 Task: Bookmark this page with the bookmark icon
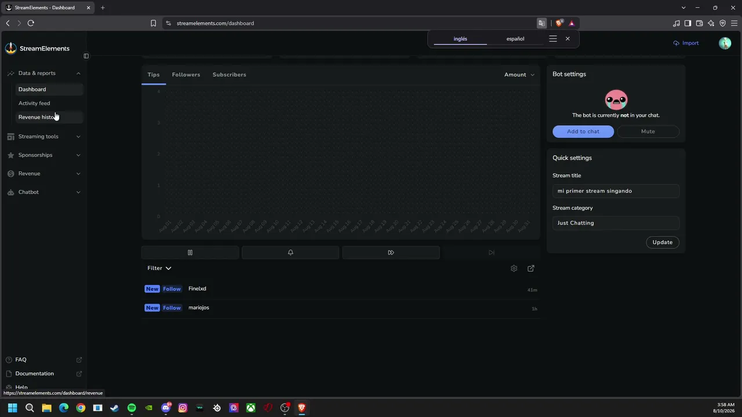pos(153,23)
